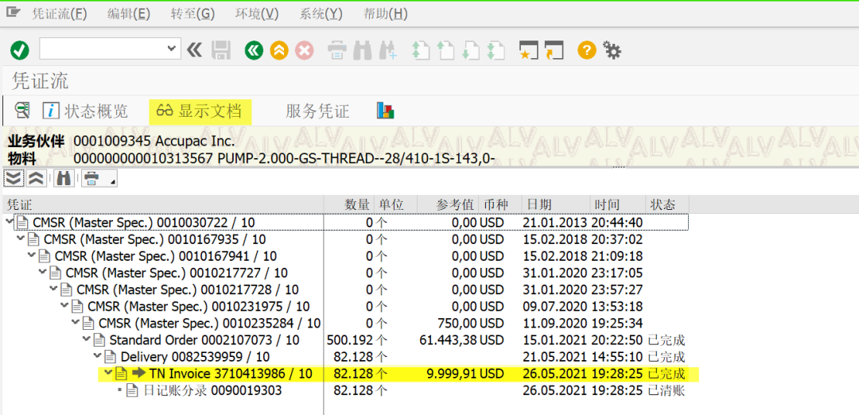The image size is (859, 415).
Task: Click the Last Page icon
Action: [x=496, y=51]
